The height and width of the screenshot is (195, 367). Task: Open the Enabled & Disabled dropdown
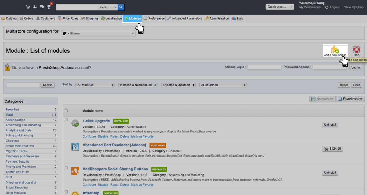pyautogui.click(x=178, y=85)
